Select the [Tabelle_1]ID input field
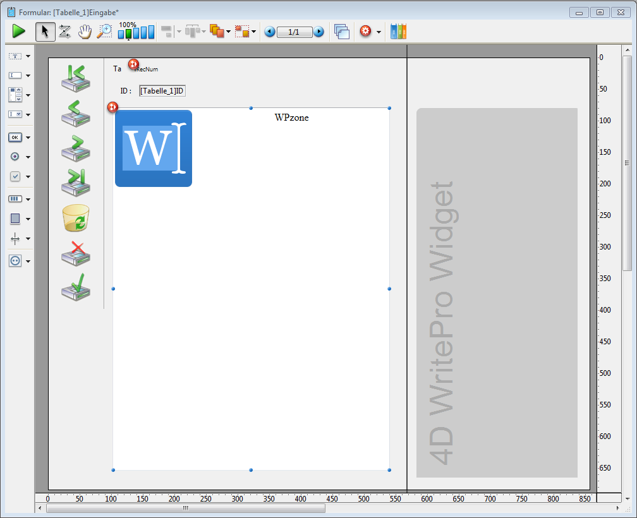 pyautogui.click(x=162, y=91)
